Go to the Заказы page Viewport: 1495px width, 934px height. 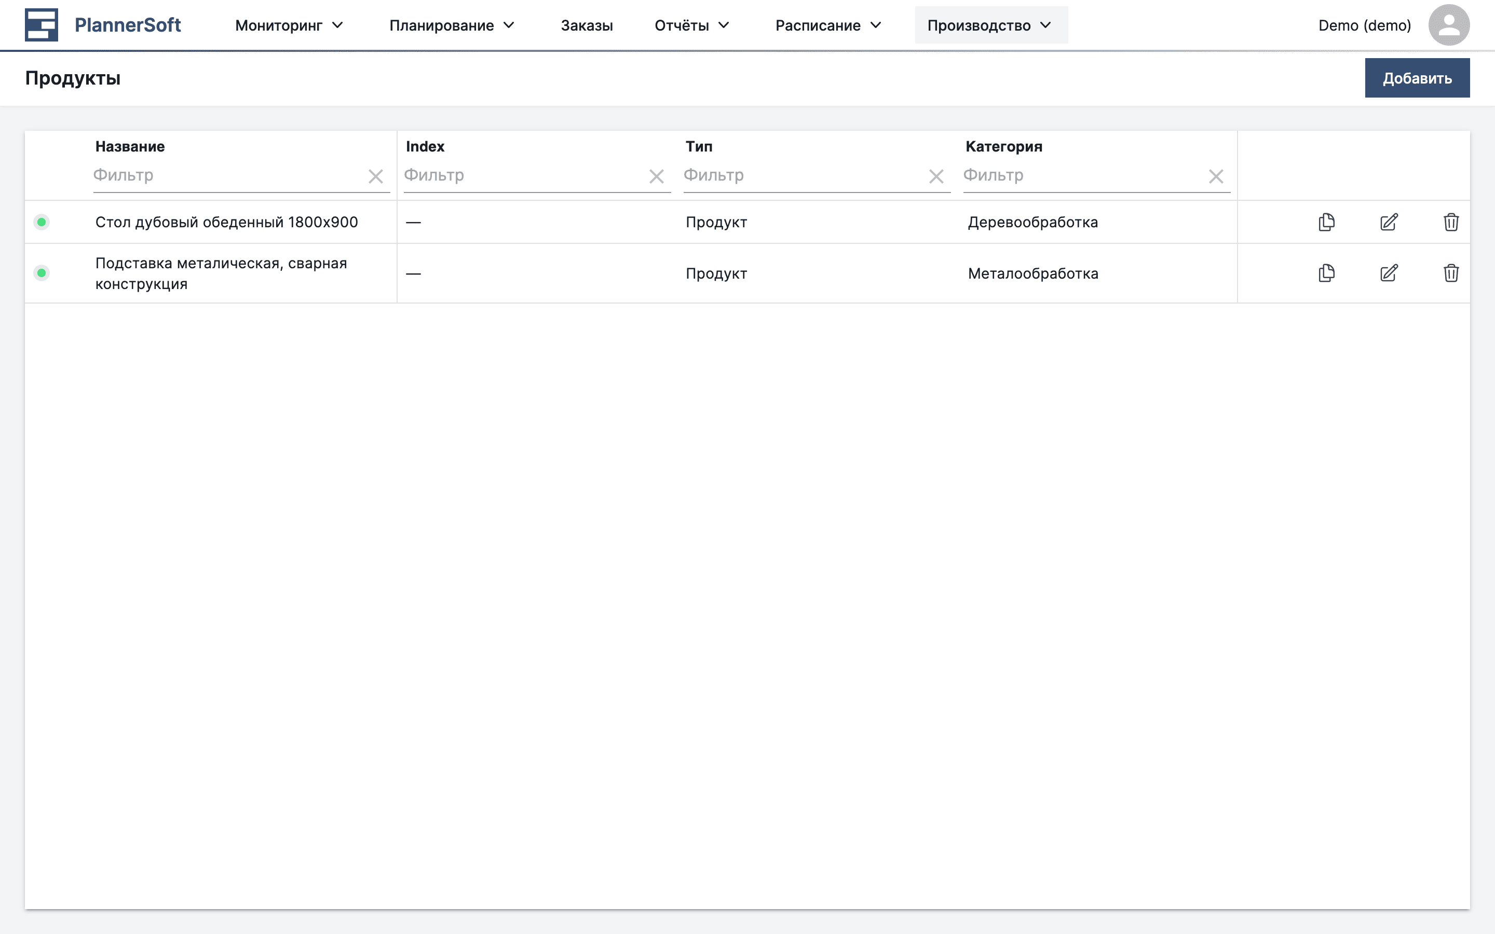586,25
